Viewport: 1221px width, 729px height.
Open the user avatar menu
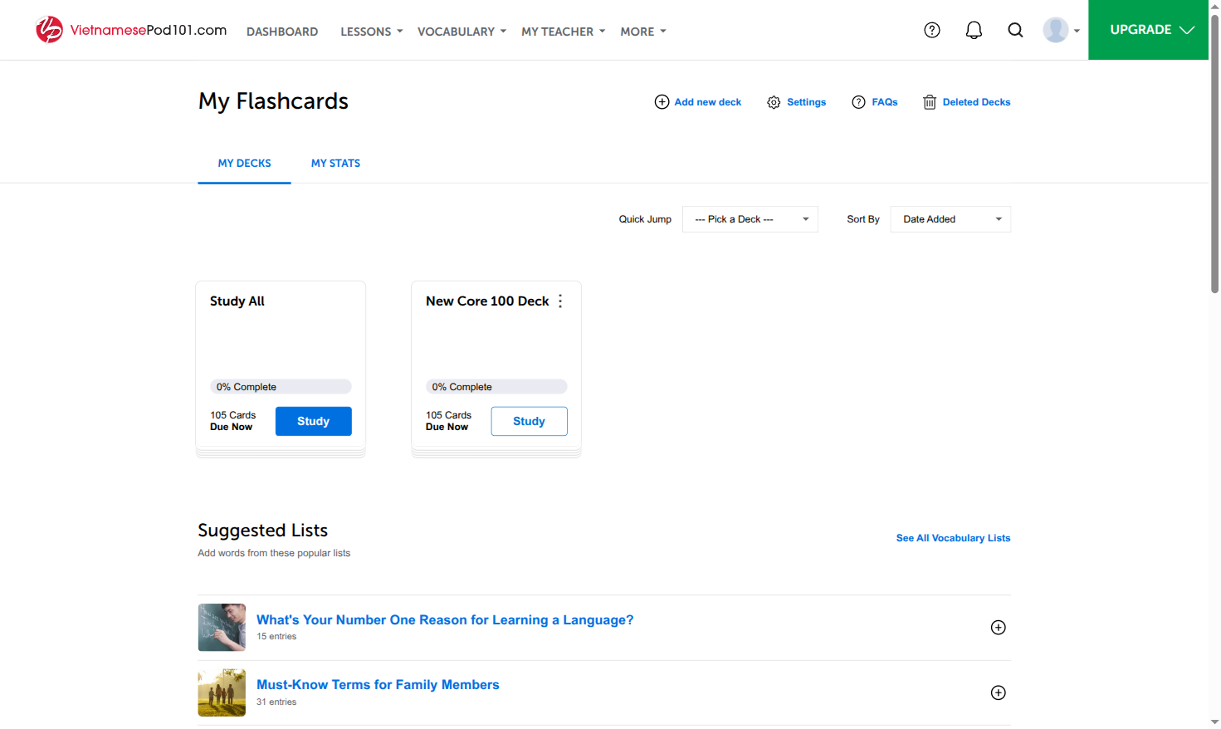tap(1061, 30)
